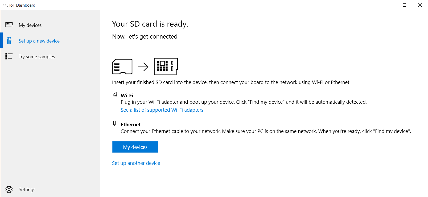Minimize the IoT Dashboard window

coord(389,5)
